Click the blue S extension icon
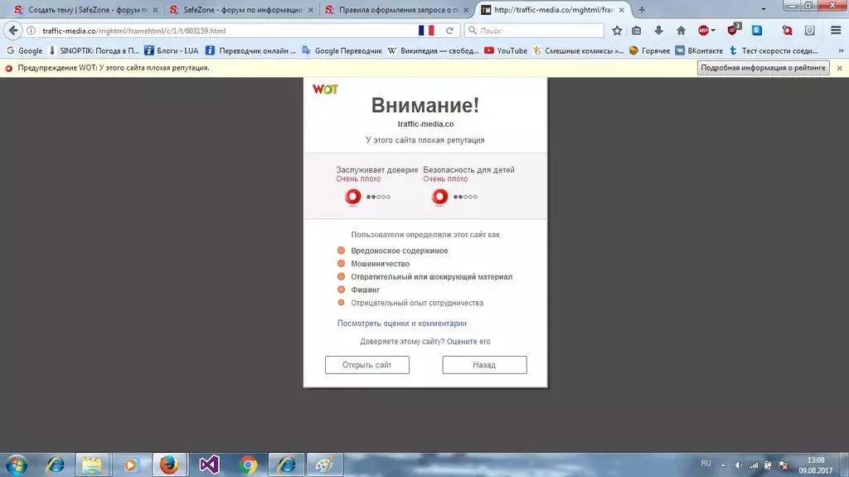 [757, 31]
